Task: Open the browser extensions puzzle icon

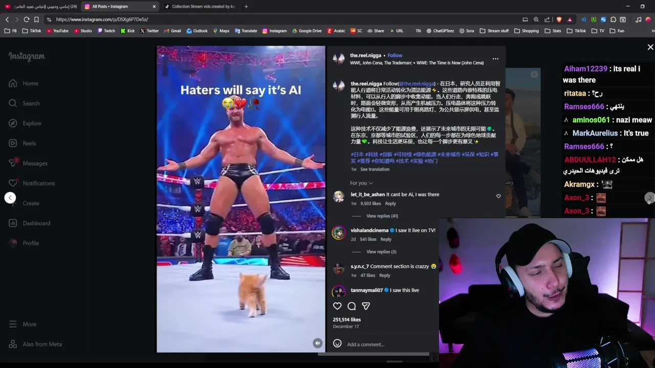Action: click(613, 19)
